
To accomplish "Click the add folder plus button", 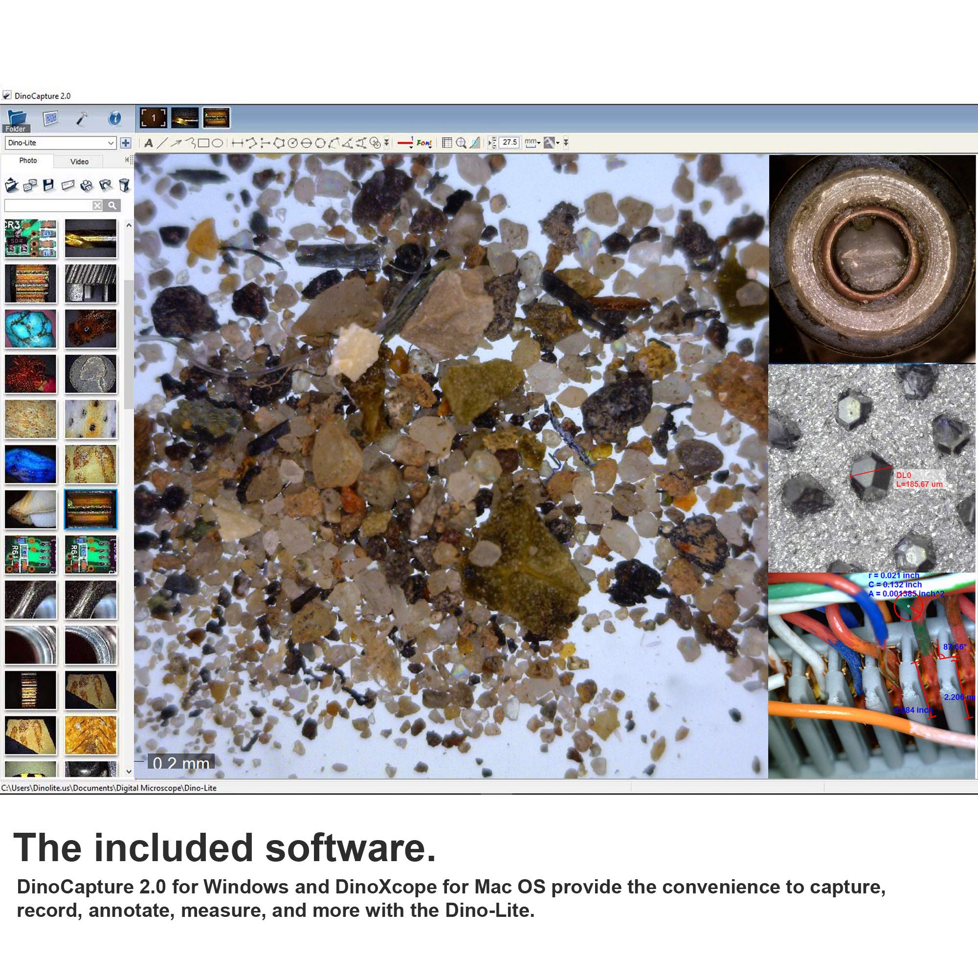I will coord(126,143).
